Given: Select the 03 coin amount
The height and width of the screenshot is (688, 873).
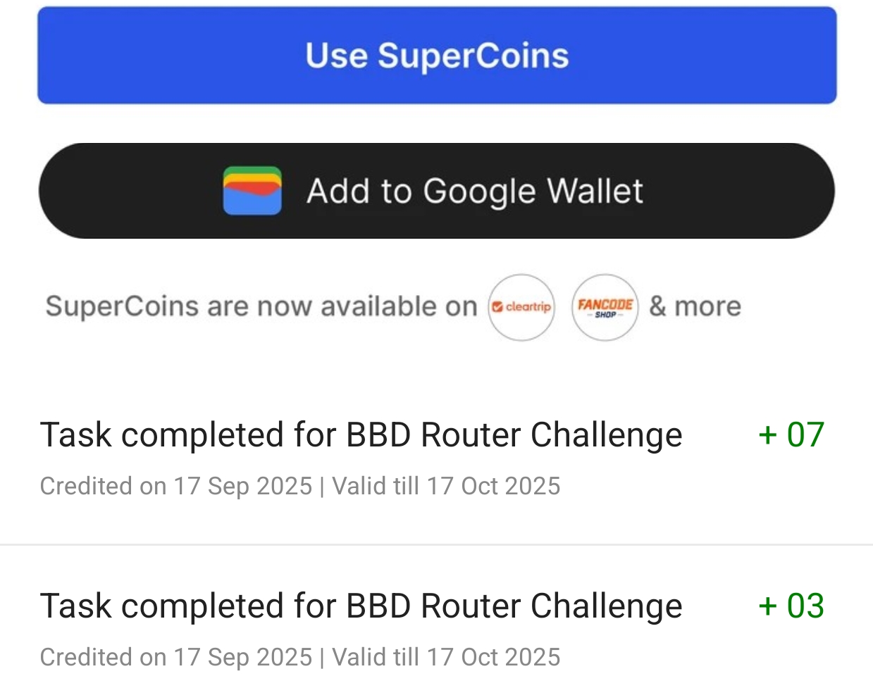Looking at the screenshot, I should pyautogui.click(x=805, y=606).
